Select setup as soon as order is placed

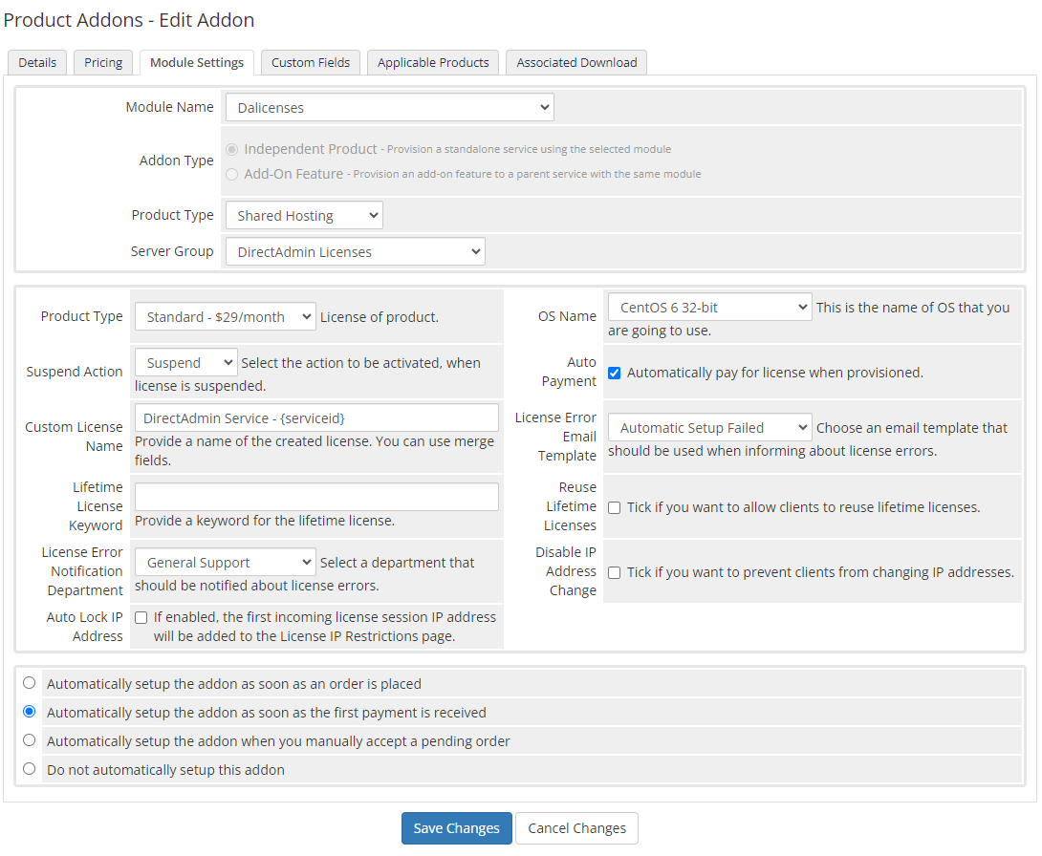coord(30,683)
